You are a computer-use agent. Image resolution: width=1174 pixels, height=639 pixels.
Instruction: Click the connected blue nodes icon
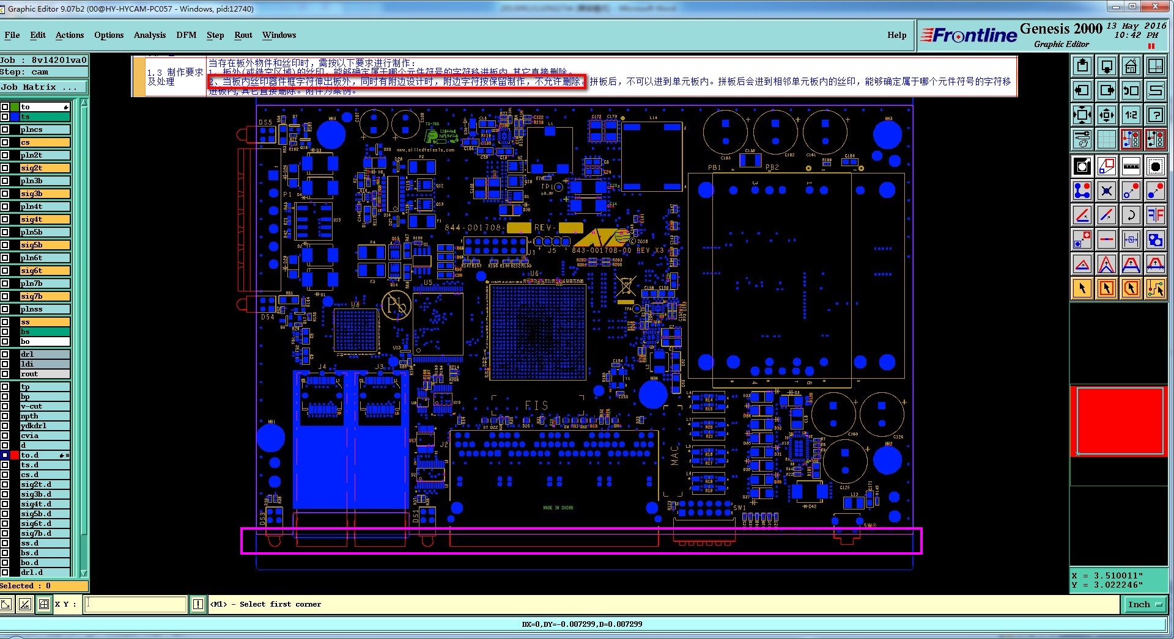pyautogui.click(x=1082, y=191)
